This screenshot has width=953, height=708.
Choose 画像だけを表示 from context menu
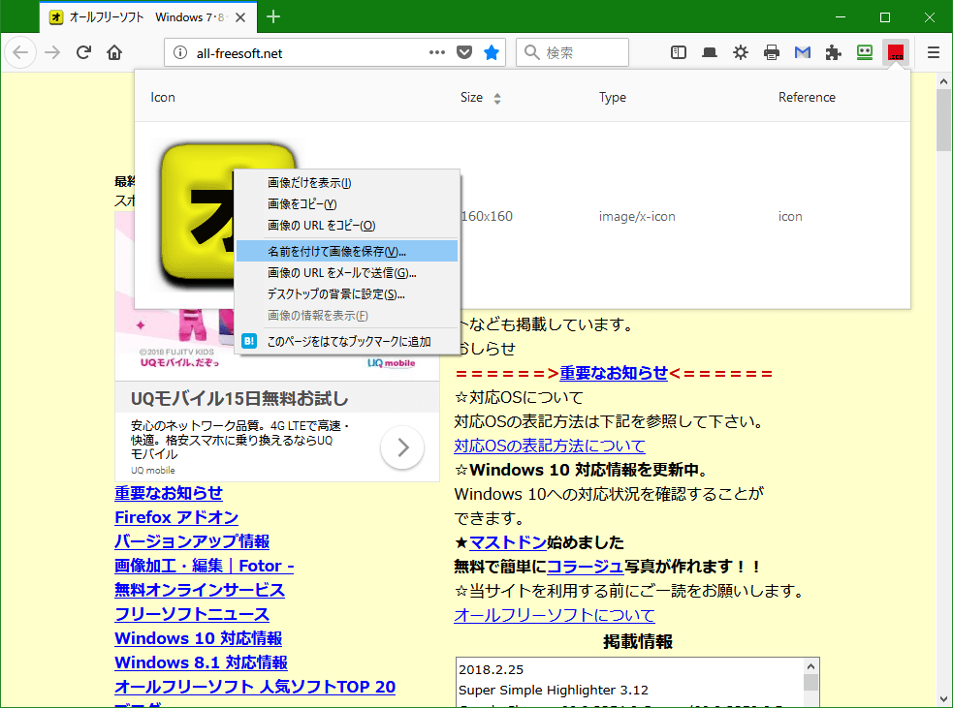(346, 183)
